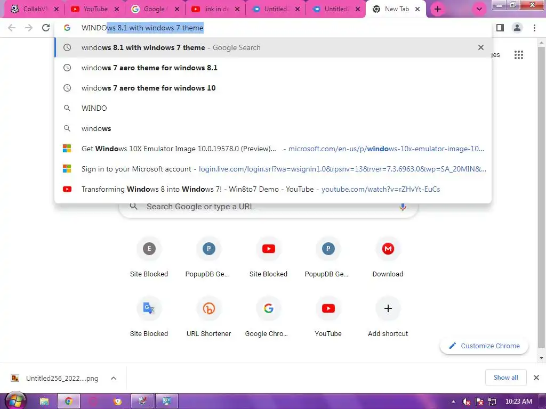The height and width of the screenshot is (409, 546).
Task: Open the Google Chrome shortcut tile
Action: (x=269, y=316)
